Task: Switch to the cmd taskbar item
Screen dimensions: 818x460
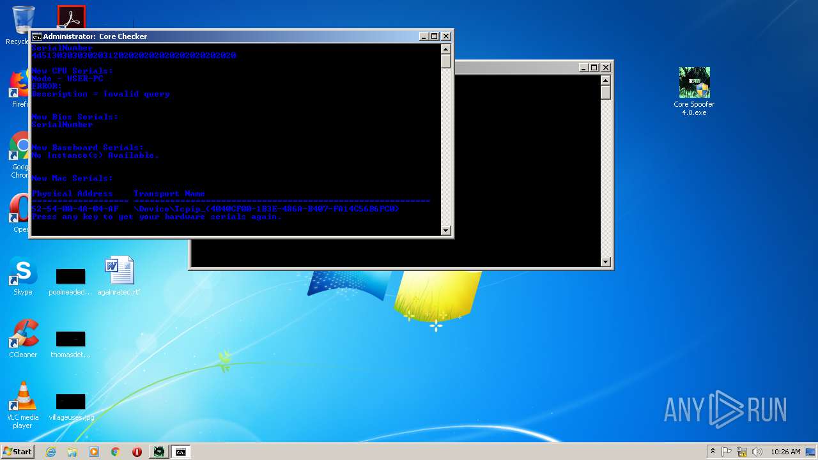Action: click(x=181, y=452)
